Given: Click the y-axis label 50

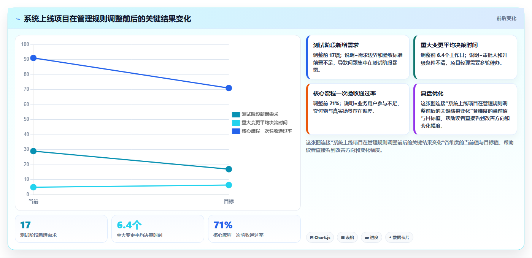Looking at the screenshot, I should 26,119.
